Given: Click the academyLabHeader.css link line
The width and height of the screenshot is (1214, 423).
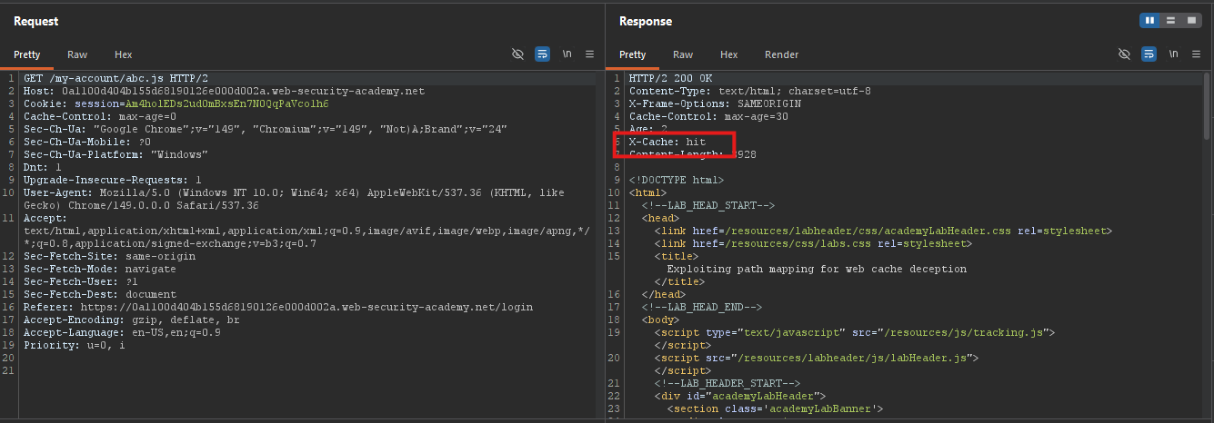Looking at the screenshot, I should 883,231.
